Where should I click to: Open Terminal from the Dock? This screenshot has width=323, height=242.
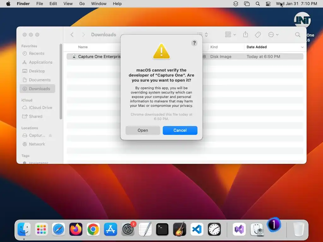click(162, 229)
